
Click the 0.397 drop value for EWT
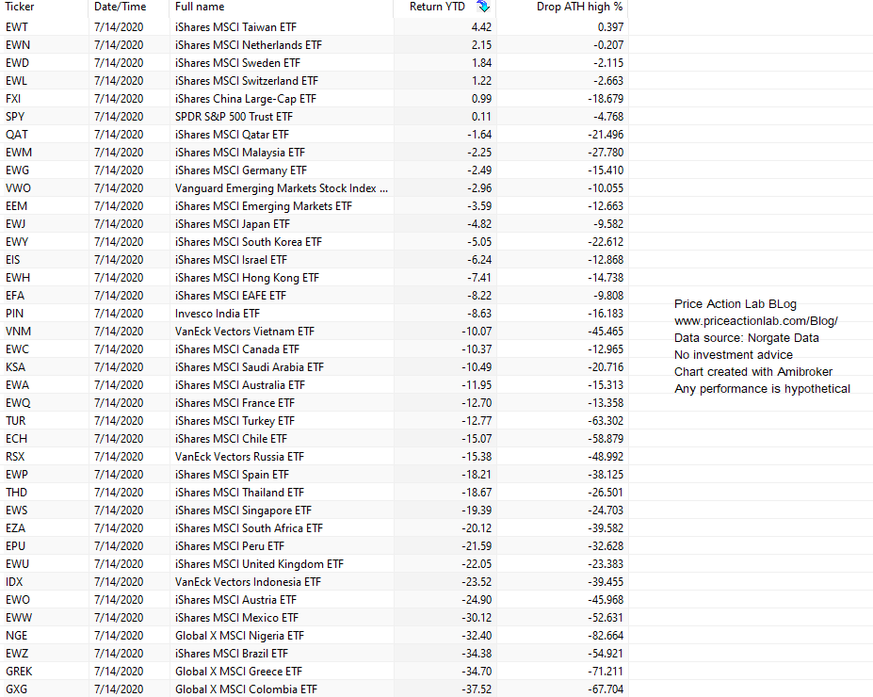click(x=611, y=26)
